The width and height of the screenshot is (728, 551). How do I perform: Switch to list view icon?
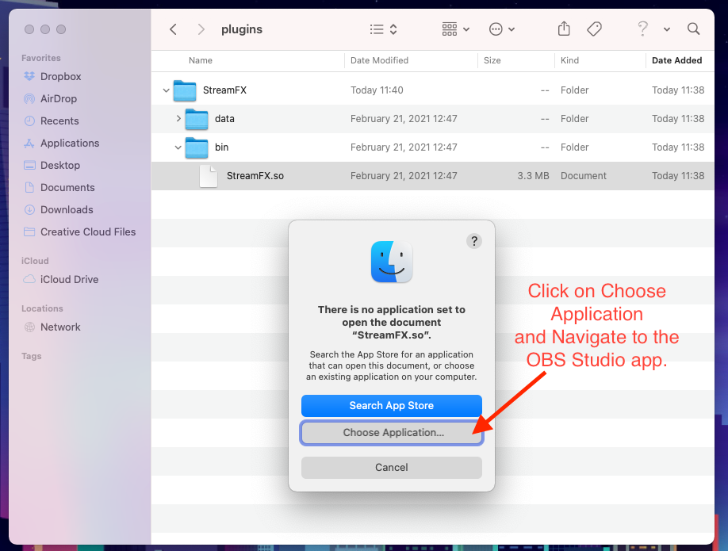[377, 29]
